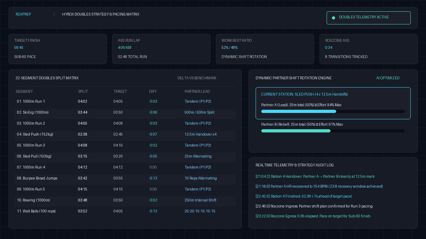Select the 01. 1000m Run 1 row
Screen dimensions: 426x239
pos(125,101)
